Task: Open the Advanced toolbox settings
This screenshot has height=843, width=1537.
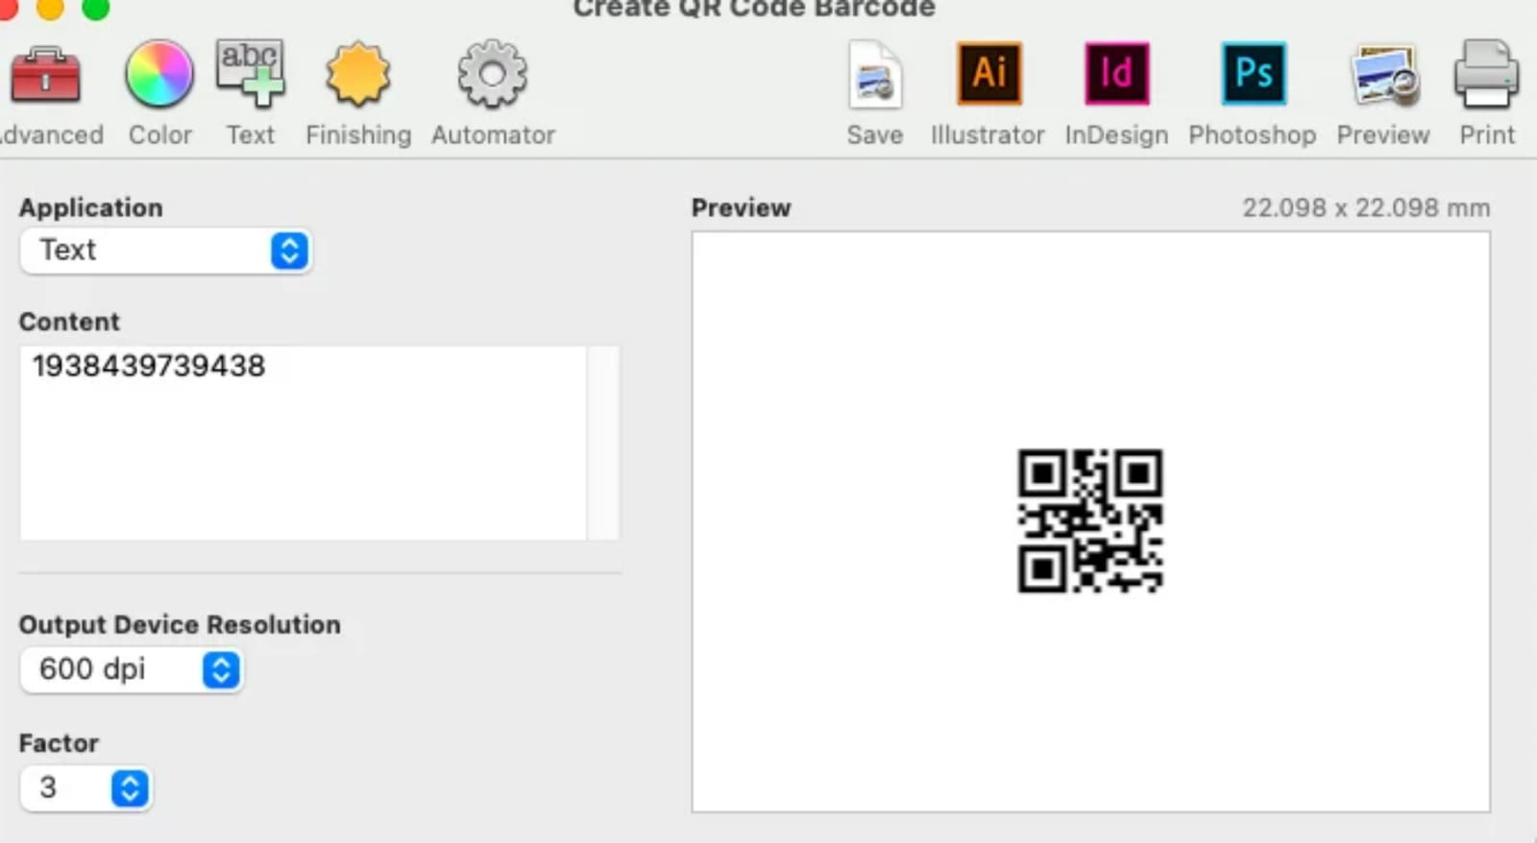Action: pyautogui.click(x=45, y=77)
